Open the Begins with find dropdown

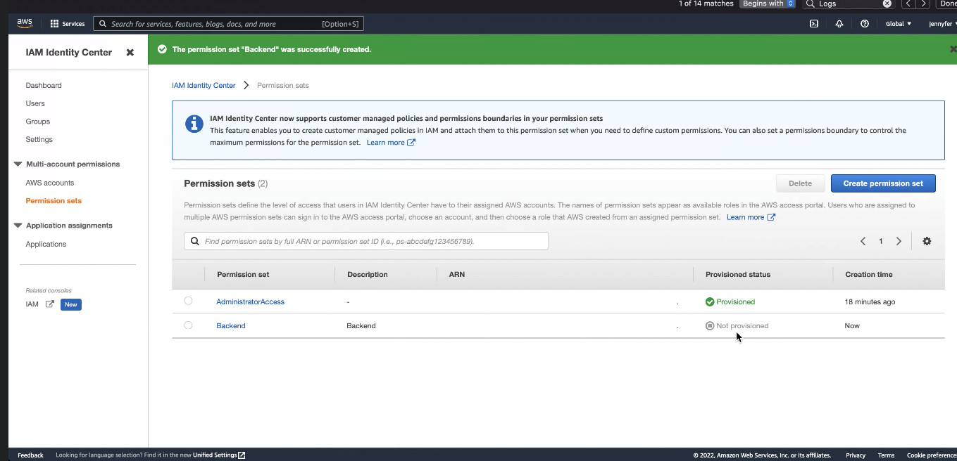(767, 4)
